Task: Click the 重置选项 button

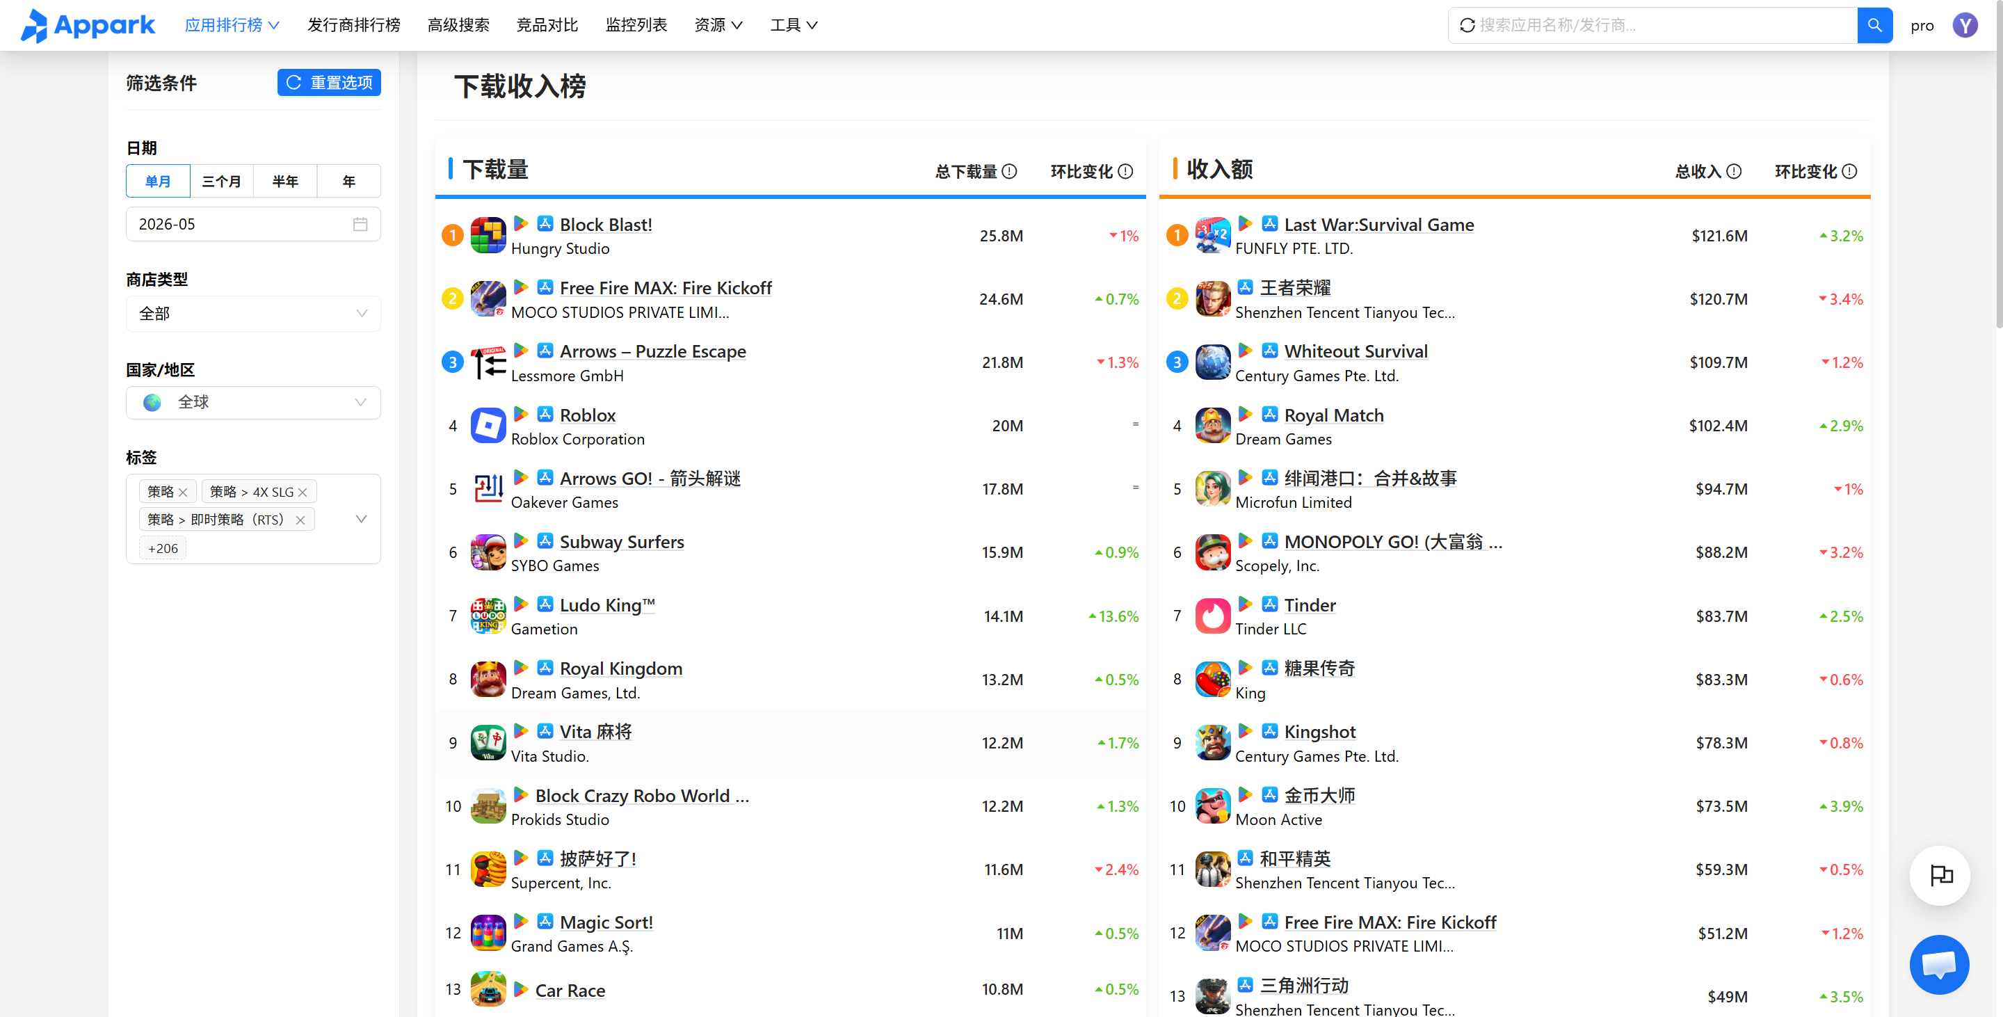Action: [x=329, y=82]
